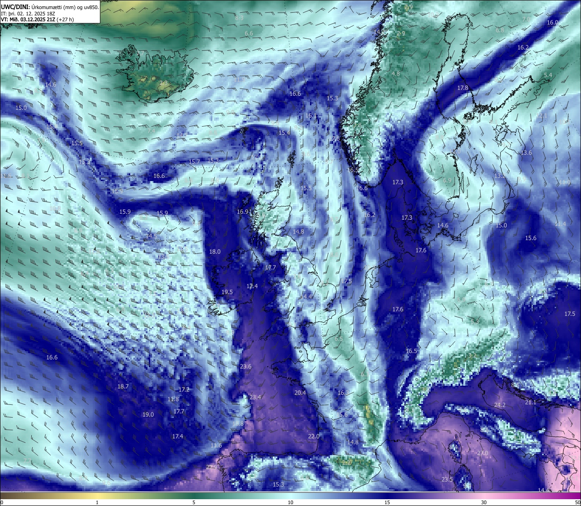Click the 14.5 value in the Atlantic swirl
Image resolution: width=581 pixels, height=506 pixels.
151,236
